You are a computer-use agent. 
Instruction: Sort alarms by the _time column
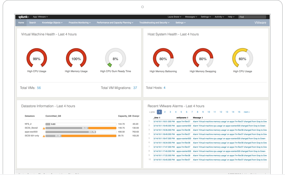(157, 118)
